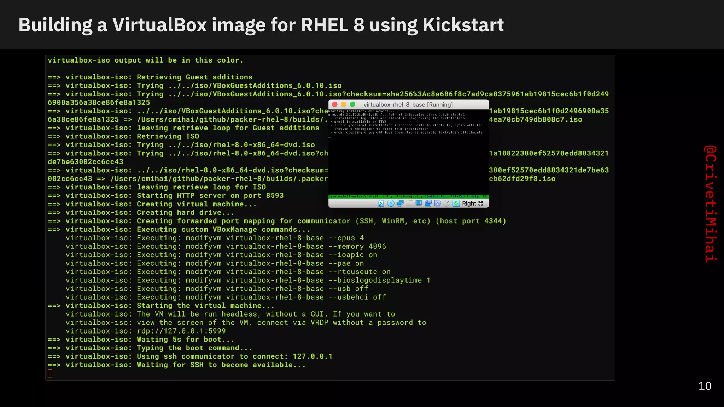Click the '--bioslogodisplaytime 1' modifyvm line

[x=248, y=281]
